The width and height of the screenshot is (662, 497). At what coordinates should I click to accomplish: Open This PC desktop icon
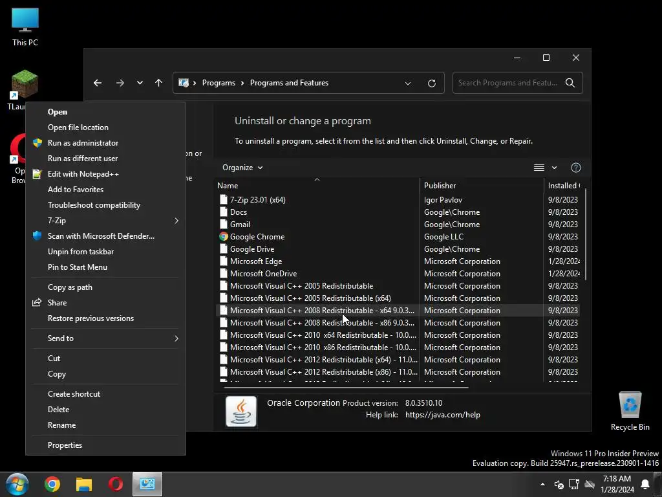(25, 26)
